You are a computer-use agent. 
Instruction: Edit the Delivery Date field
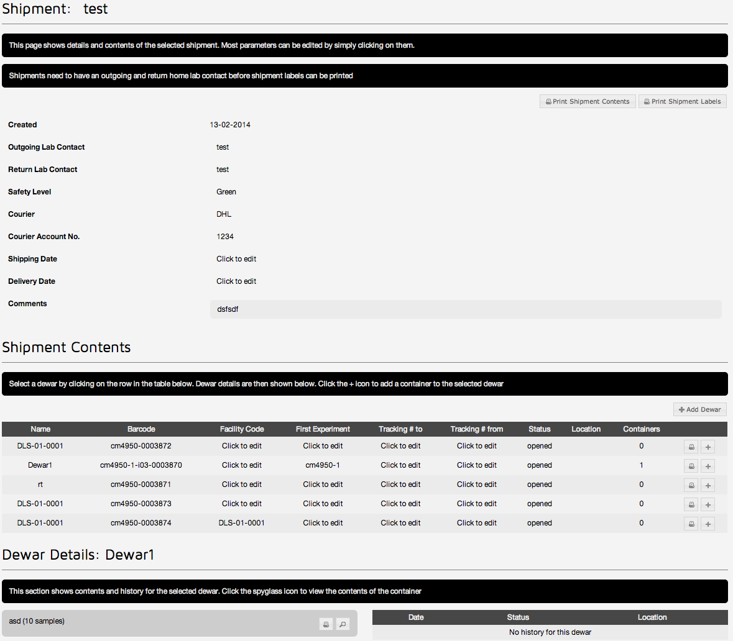pos(236,281)
